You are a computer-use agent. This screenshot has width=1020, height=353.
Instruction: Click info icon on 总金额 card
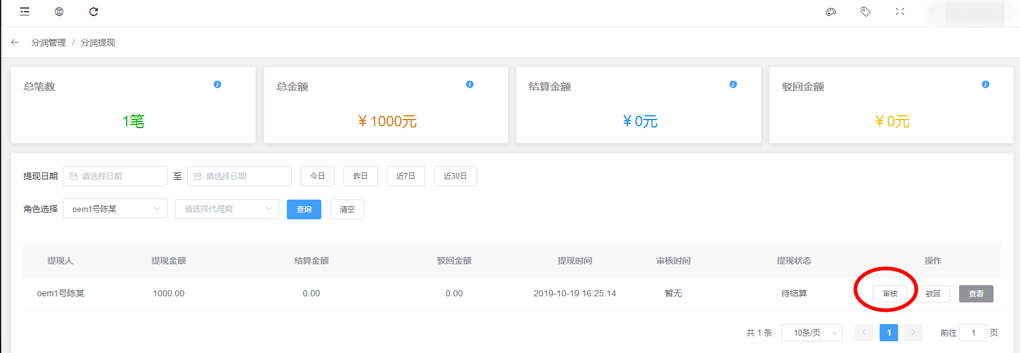click(470, 84)
